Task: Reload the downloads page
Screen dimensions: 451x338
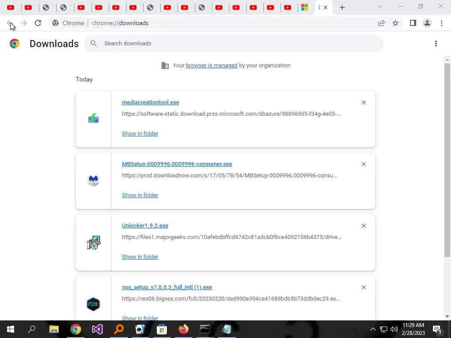Action: (38, 23)
